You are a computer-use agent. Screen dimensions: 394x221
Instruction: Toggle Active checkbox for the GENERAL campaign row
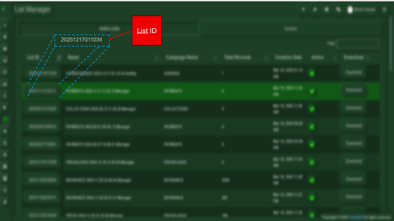point(312,73)
